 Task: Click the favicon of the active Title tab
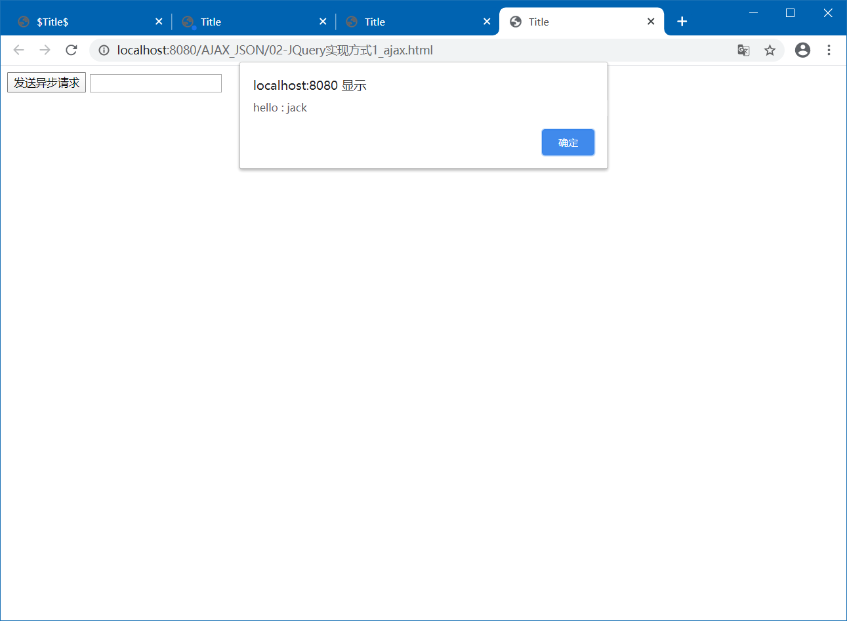pyautogui.click(x=516, y=22)
